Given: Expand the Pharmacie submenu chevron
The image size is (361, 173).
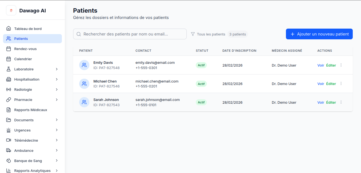Looking at the screenshot, I should (x=57, y=100).
